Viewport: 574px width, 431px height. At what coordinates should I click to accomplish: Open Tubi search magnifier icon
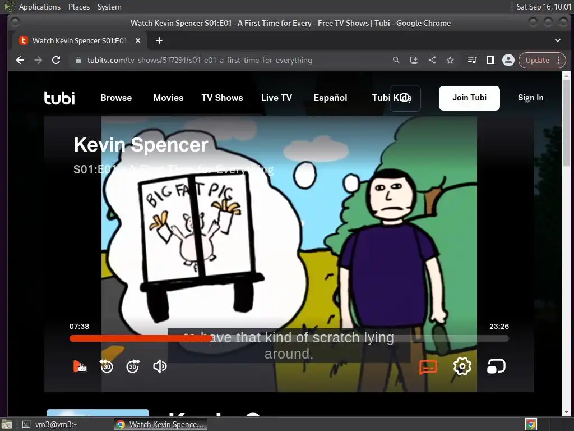click(x=405, y=98)
